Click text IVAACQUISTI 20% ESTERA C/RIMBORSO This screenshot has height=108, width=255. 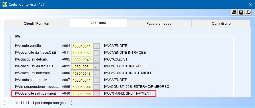[x=137, y=87]
